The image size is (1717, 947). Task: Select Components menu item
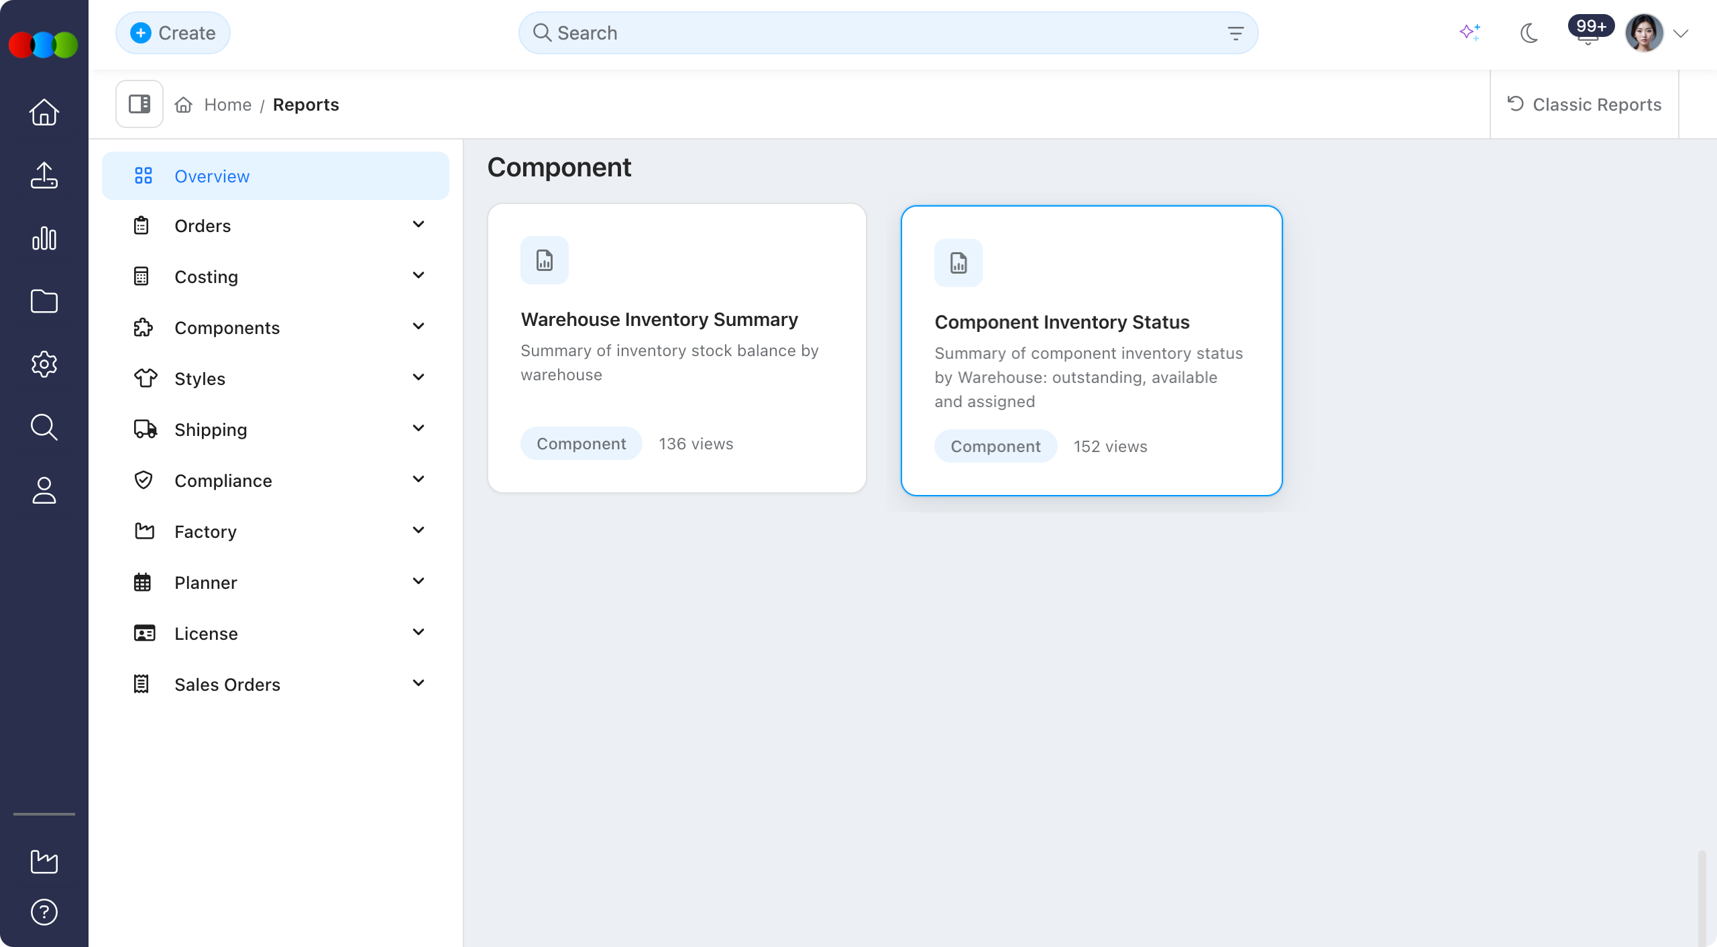pyautogui.click(x=276, y=327)
